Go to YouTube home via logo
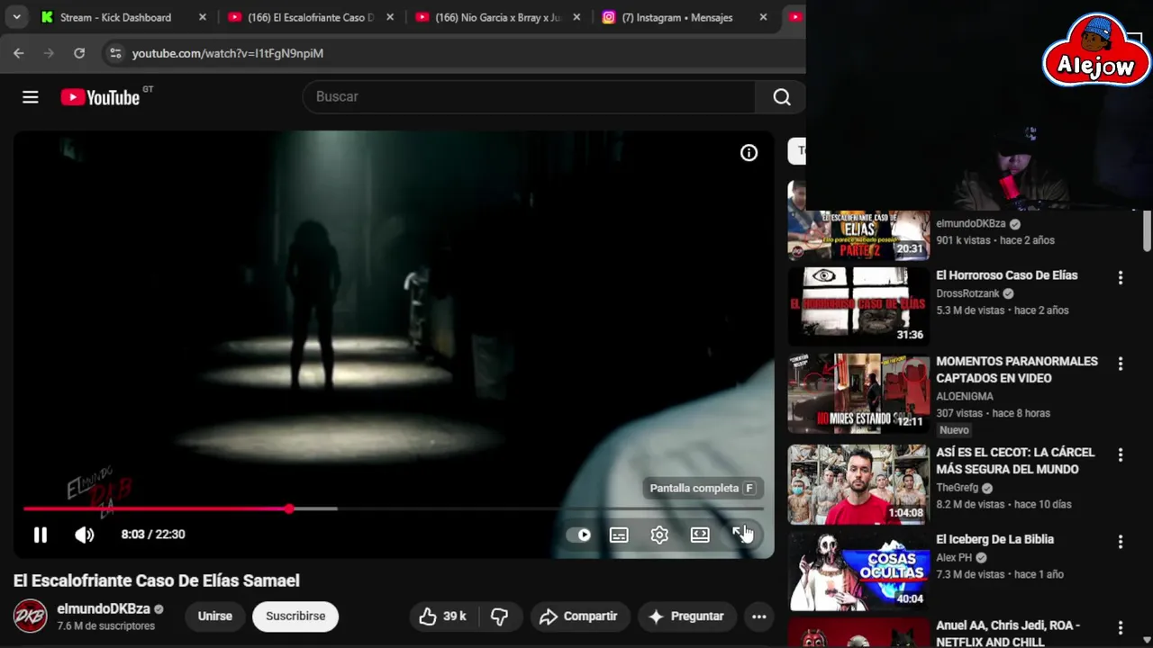 [x=100, y=97]
